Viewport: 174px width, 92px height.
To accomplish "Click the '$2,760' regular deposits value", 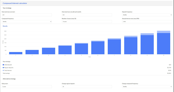I will [x=169, y=68].
